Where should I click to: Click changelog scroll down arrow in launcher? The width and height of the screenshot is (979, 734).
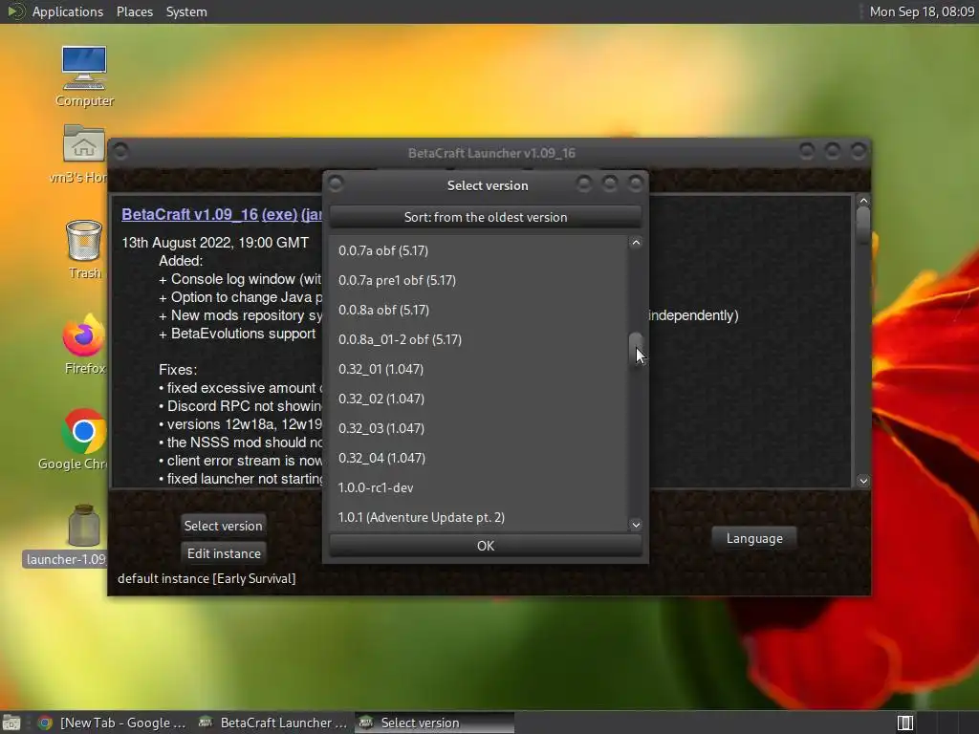863,481
